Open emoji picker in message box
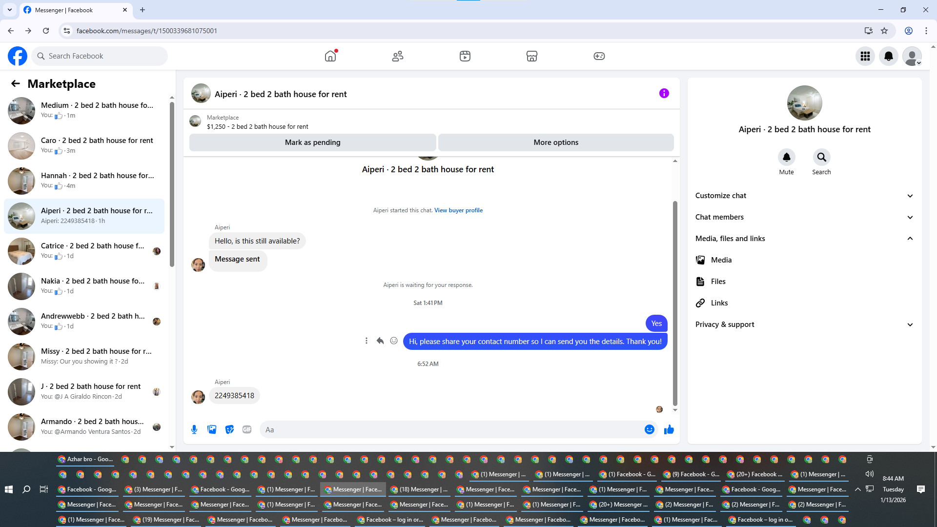The width and height of the screenshot is (937, 527). (649, 429)
